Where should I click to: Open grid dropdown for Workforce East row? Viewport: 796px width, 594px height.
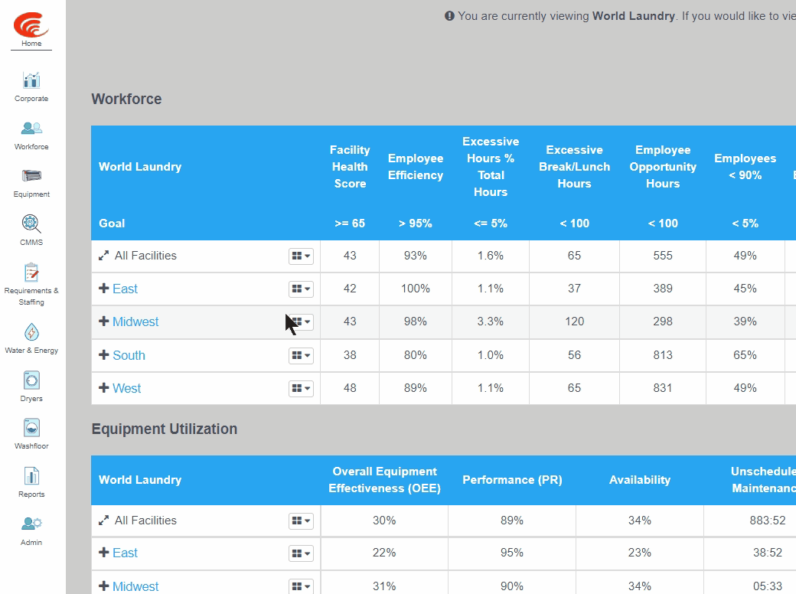tap(301, 289)
